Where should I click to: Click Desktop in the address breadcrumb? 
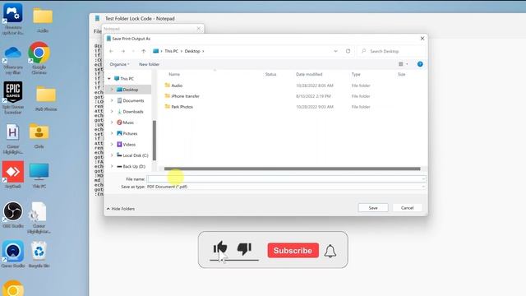coord(192,51)
